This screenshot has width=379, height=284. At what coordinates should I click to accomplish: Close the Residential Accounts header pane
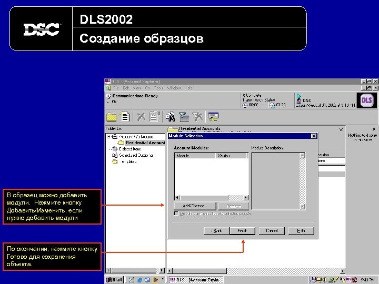pos(341,130)
